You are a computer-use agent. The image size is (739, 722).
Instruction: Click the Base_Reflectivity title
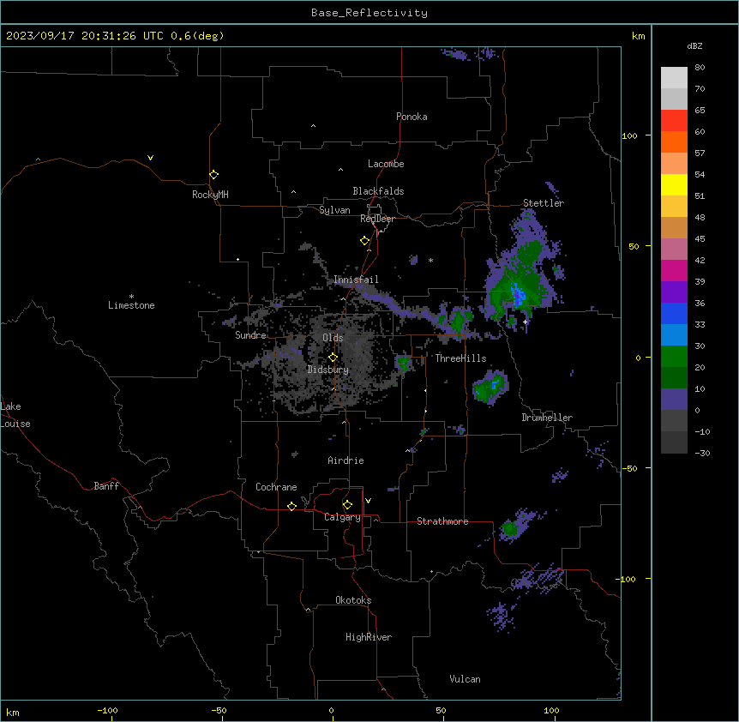pos(369,13)
